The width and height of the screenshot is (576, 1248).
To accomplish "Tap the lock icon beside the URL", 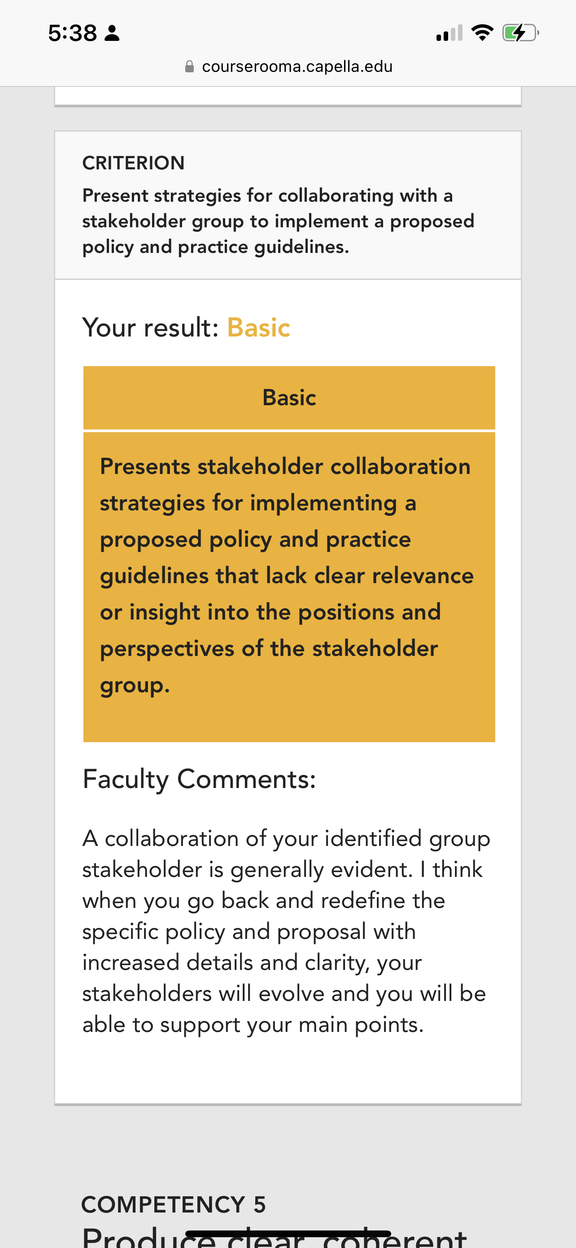I will point(190,66).
